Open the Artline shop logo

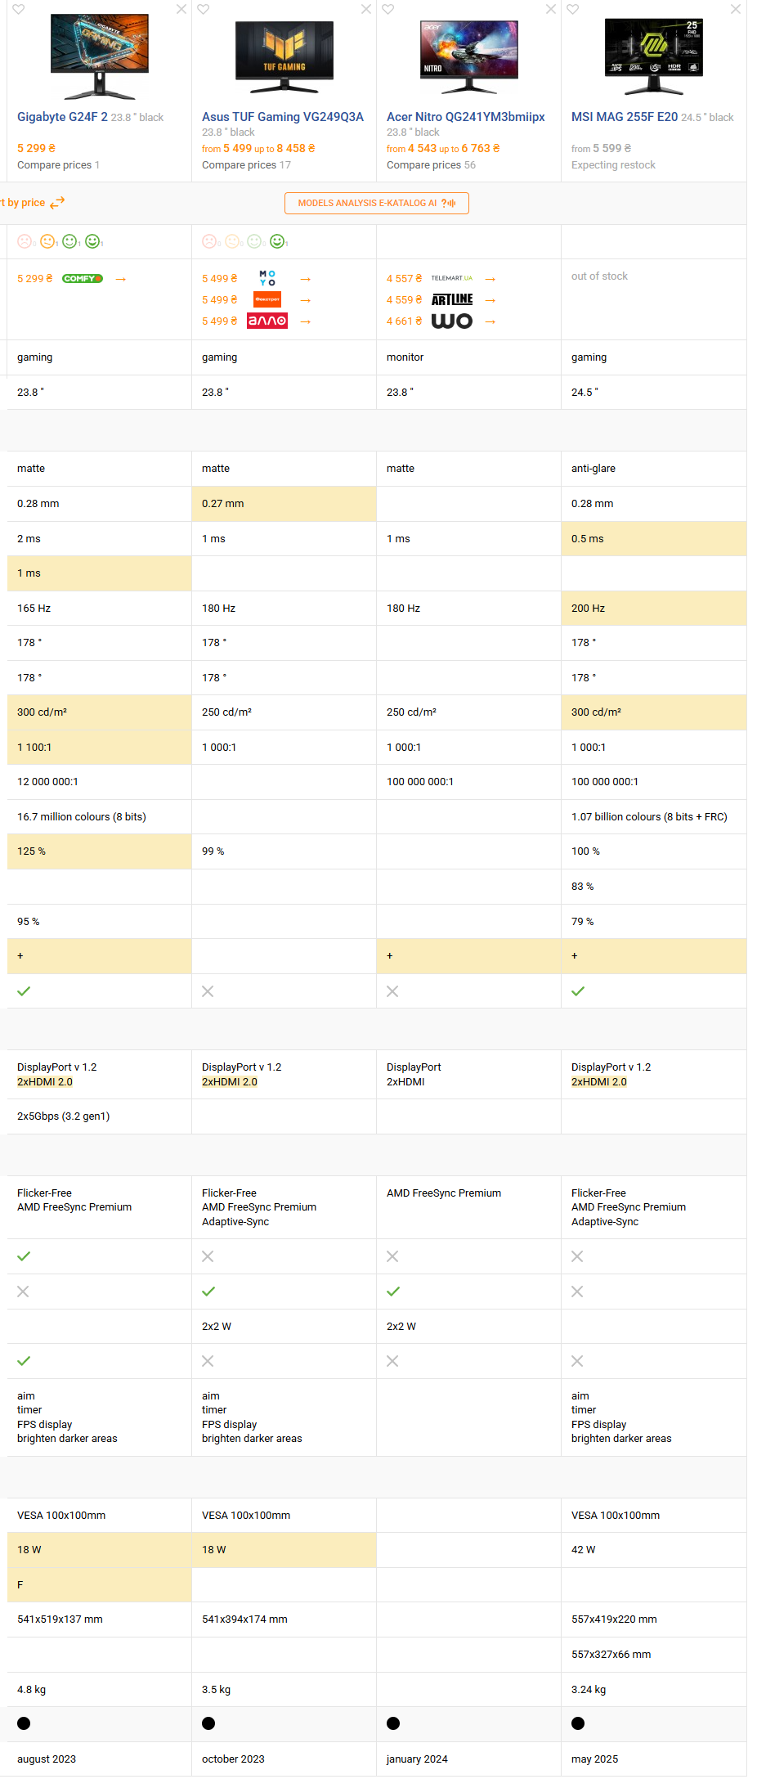point(452,300)
